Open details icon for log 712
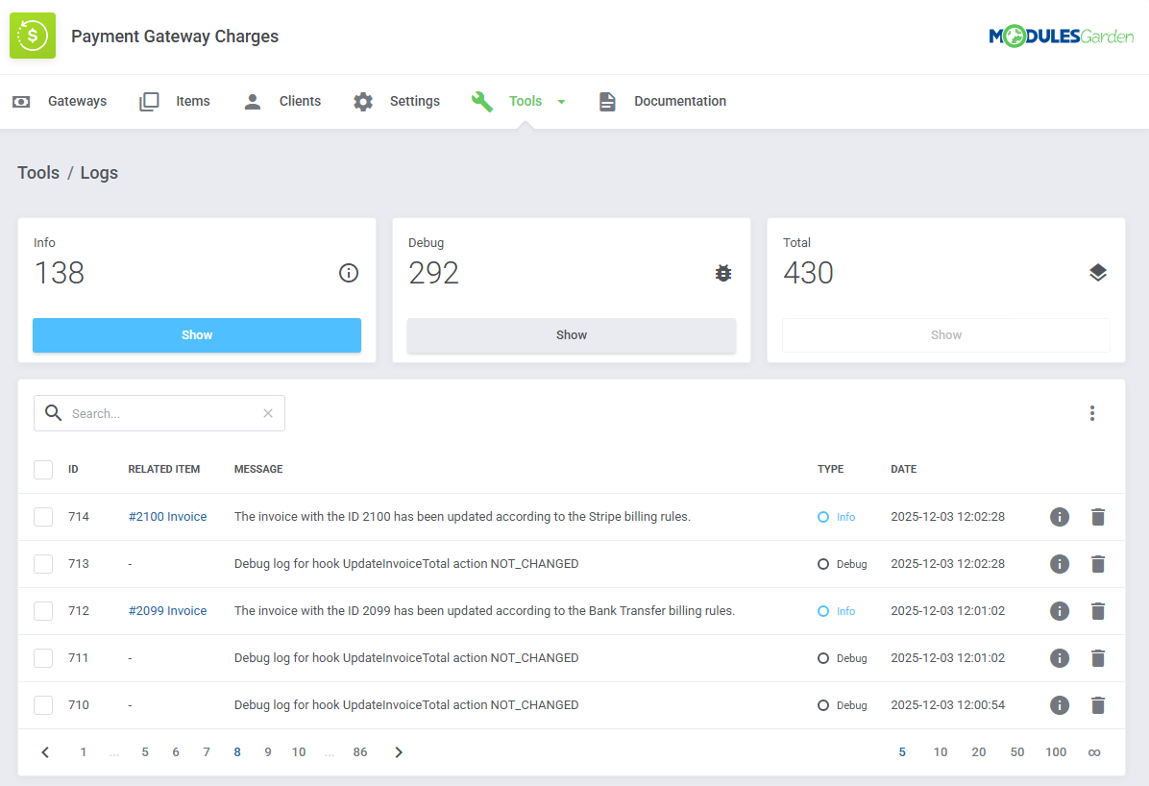Viewport: 1149px width, 786px height. pos(1059,611)
